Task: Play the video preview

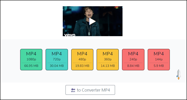Action: pyautogui.click(x=92, y=21)
